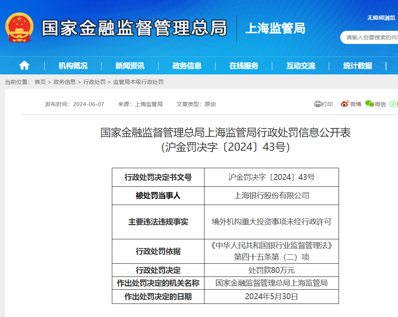Click the printer icon

click(318, 104)
